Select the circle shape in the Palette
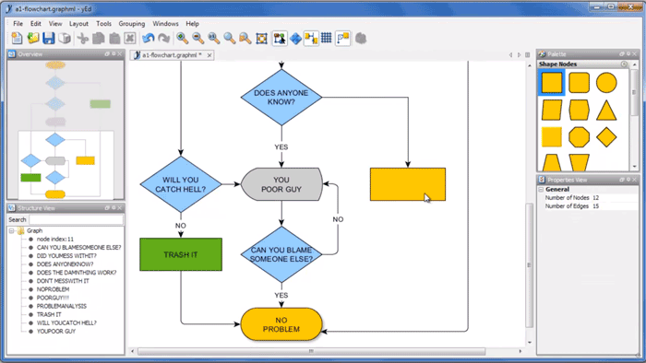The image size is (646, 363). pos(606,82)
